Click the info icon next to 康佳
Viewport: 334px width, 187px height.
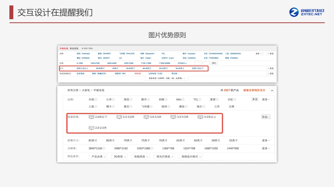[x=186, y=106]
